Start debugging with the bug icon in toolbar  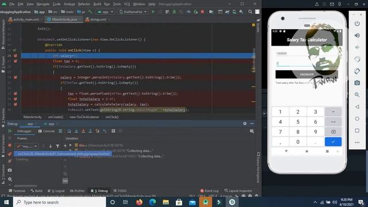[x=174, y=11]
